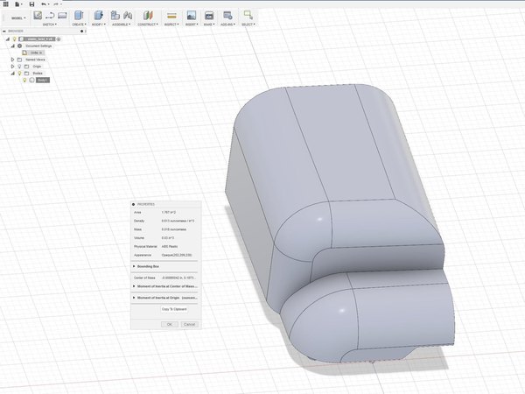Screen dimensions: 525x394
Task: Open the MODEL workspace dropdown
Action: pyautogui.click(x=18, y=18)
